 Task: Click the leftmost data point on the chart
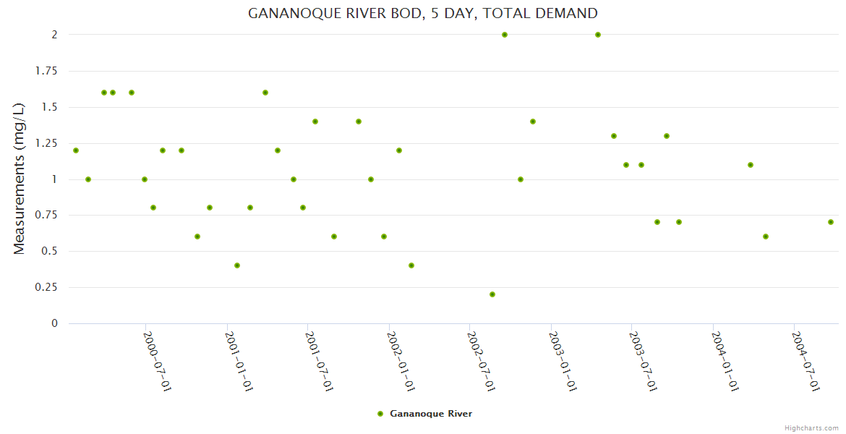tap(76, 150)
